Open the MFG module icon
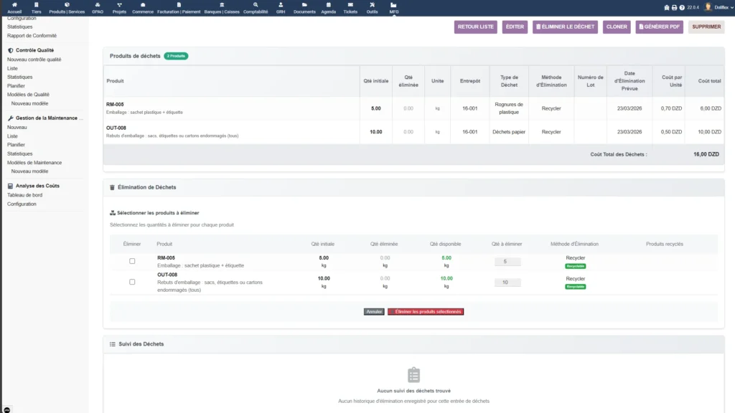This screenshot has height=413, width=735. pyautogui.click(x=393, y=5)
